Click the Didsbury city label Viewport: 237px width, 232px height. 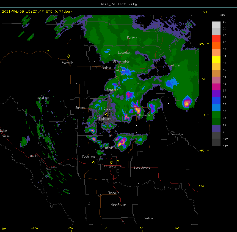106,119
